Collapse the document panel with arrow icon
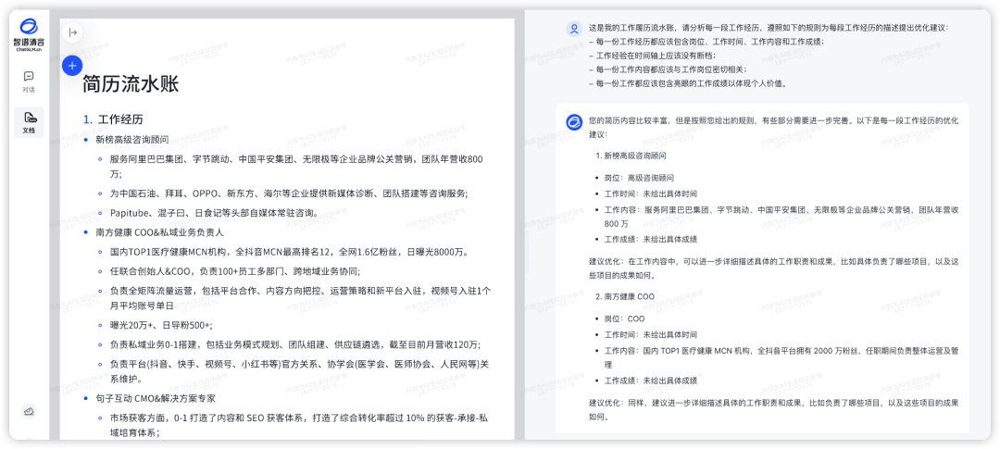The image size is (1000, 449). (73, 32)
